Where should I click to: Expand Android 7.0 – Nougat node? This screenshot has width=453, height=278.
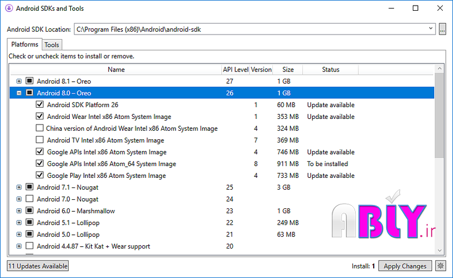[19, 199]
